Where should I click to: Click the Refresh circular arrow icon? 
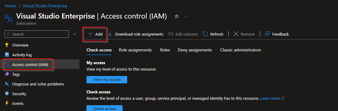205,34
